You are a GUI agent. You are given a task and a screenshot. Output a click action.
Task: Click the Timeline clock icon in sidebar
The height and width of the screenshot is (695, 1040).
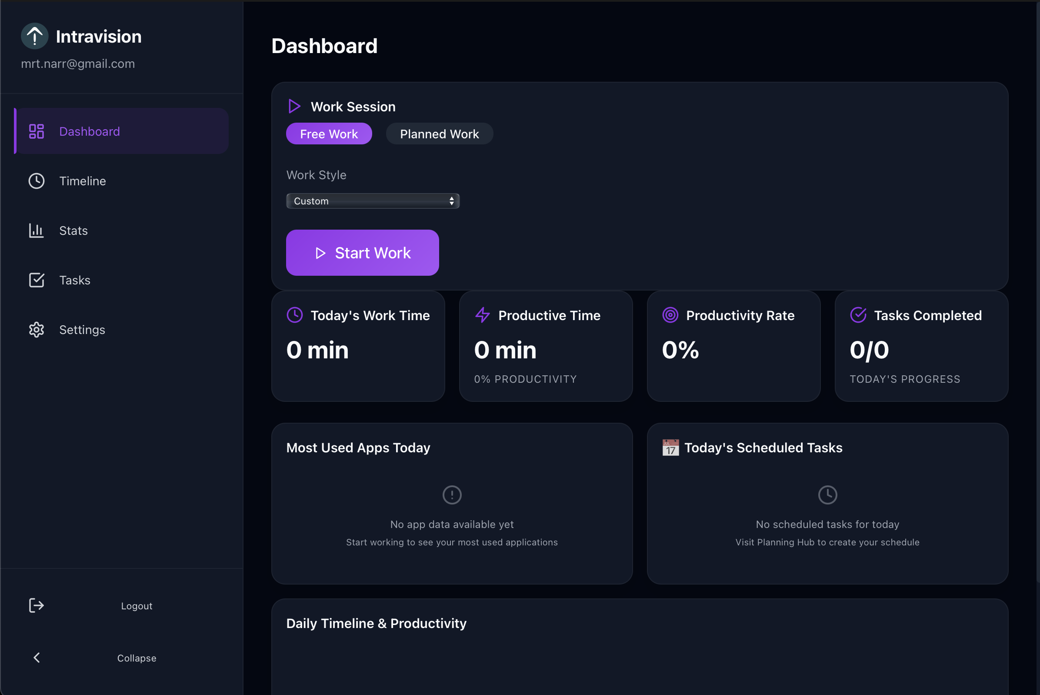coord(37,181)
